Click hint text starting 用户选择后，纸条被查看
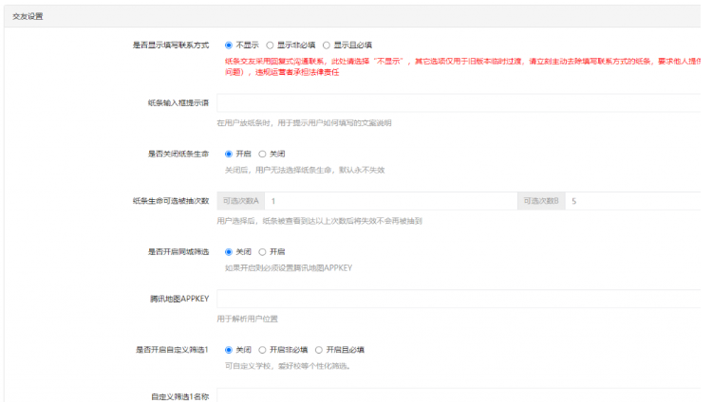The image size is (712, 402). (320, 221)
